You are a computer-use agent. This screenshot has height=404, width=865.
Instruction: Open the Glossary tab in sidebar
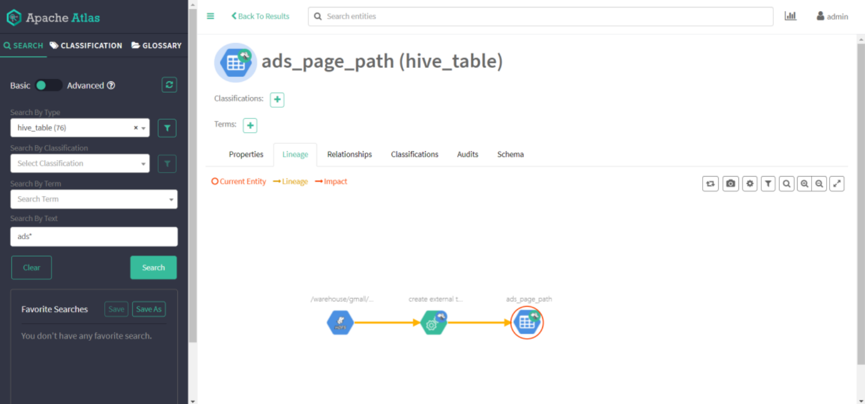click(x=157, y=46)
